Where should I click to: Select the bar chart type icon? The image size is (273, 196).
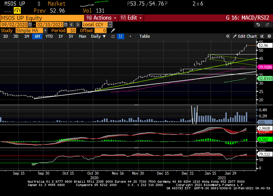[x=121, y=36]
